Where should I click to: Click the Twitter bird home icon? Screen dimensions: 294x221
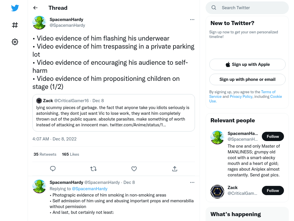15,8
